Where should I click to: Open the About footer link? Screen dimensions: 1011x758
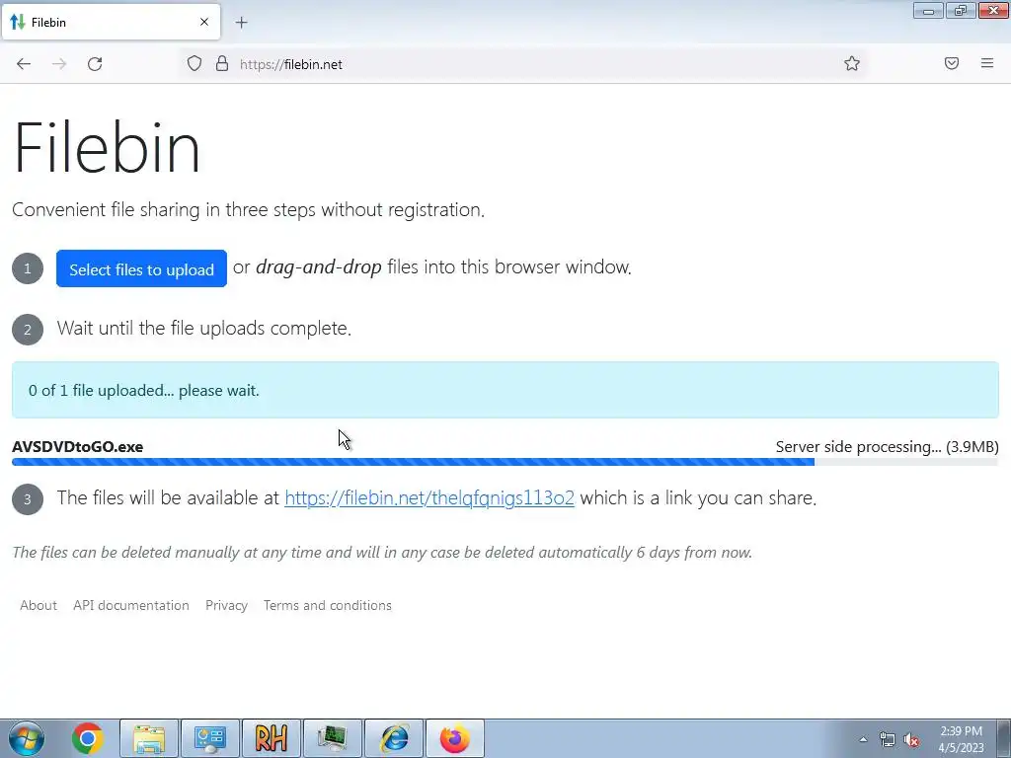coord(39,605)
